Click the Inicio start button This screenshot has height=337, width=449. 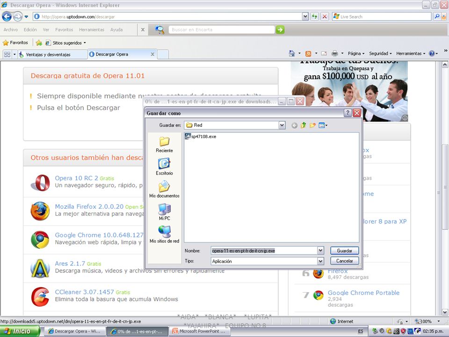click(x=20, y=331)
